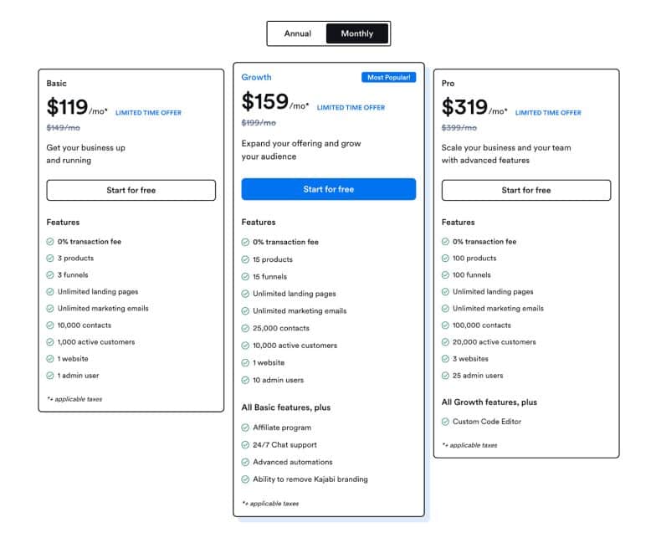Switch pricing to Annual billing
This screenshot has width=656, height=538.
pos(297,33)
